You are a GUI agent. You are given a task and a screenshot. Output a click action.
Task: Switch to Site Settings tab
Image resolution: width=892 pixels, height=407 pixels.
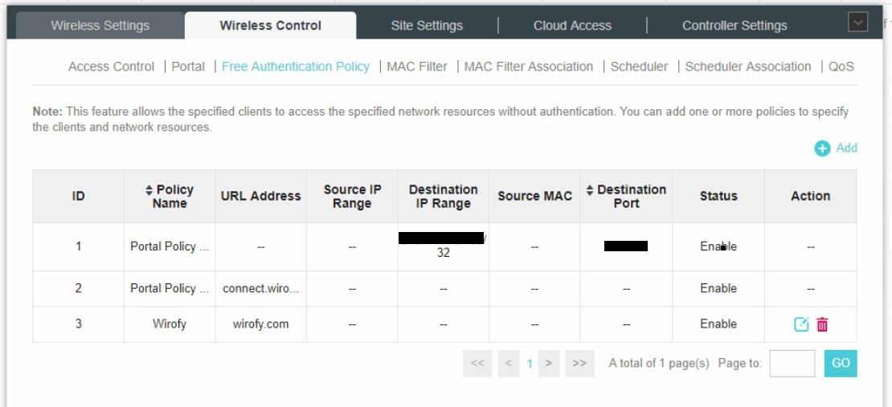427,26
